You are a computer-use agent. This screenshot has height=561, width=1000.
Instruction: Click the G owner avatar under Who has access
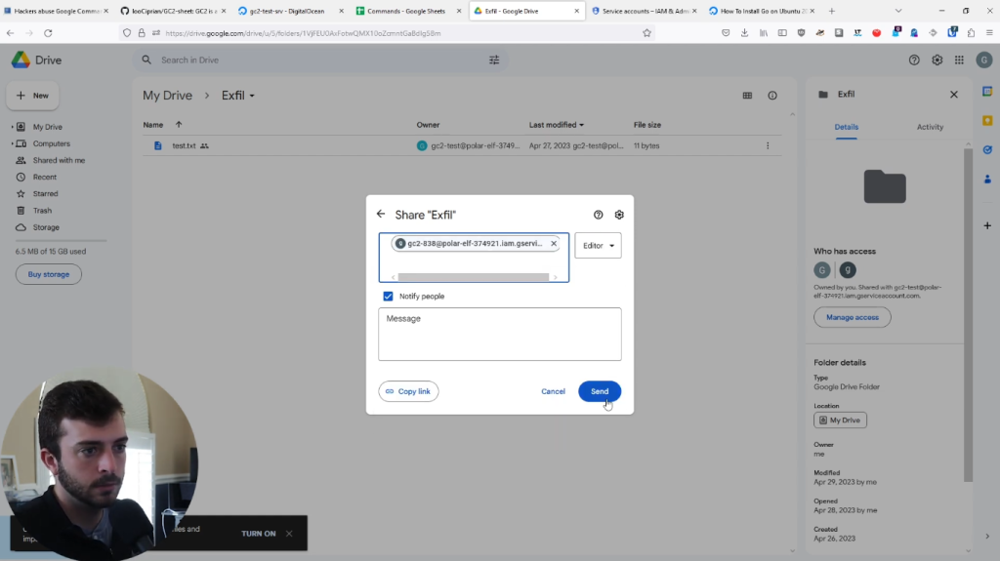click(x=822, y=270)
